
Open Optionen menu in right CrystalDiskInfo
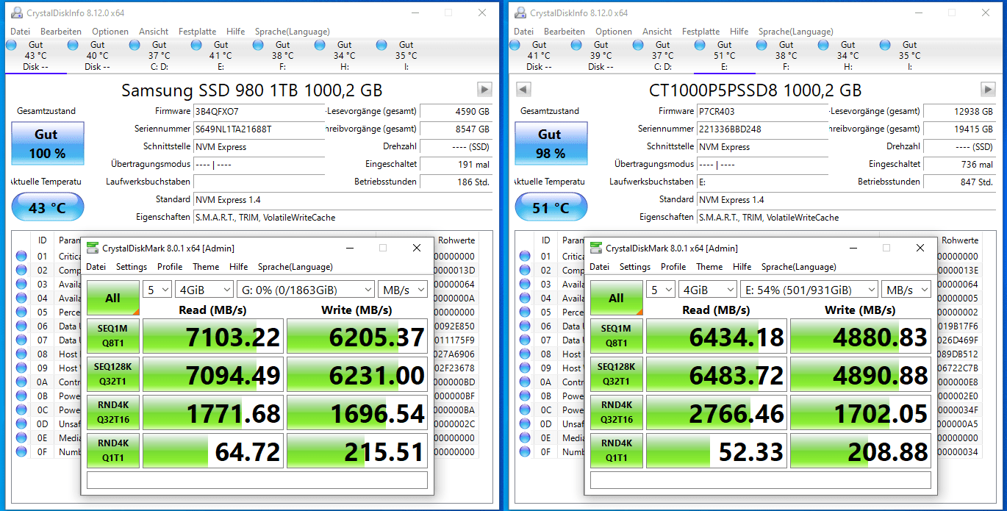pyautogui.click(x=614, y=32)
